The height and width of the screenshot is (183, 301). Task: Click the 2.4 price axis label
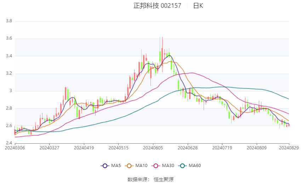(x=9, y=143)
